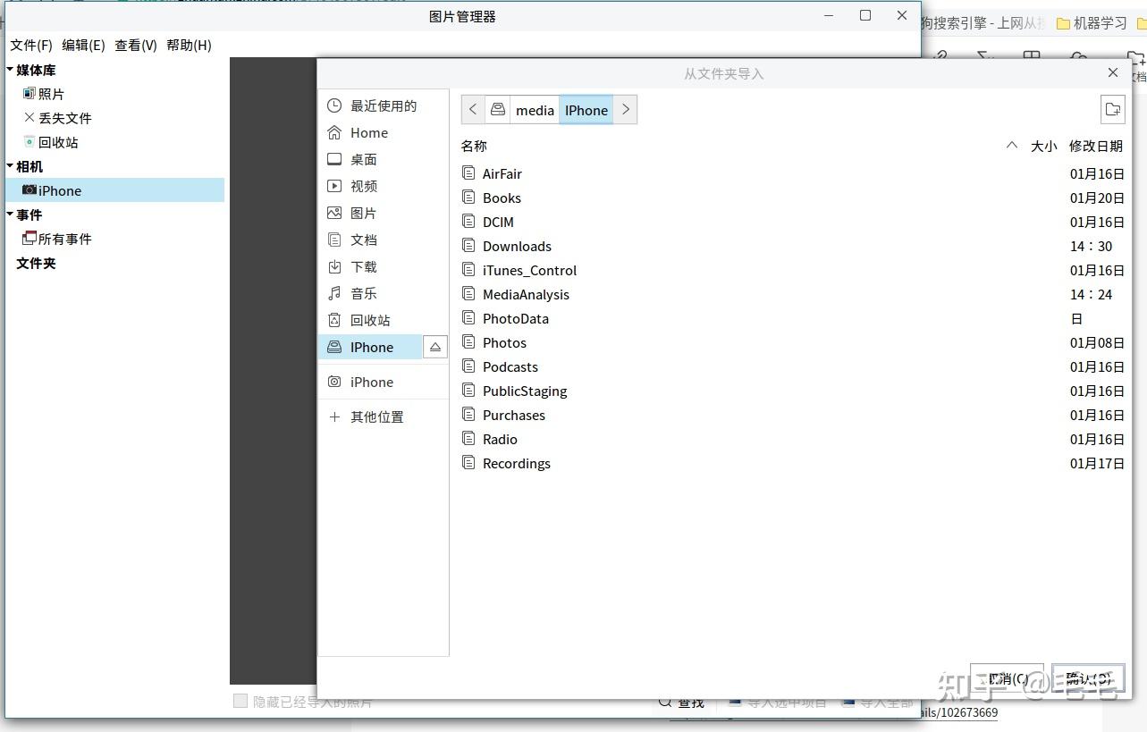Select the Recordings folder row
Viewport: 1147px width, 732px height.
point(793,463)
